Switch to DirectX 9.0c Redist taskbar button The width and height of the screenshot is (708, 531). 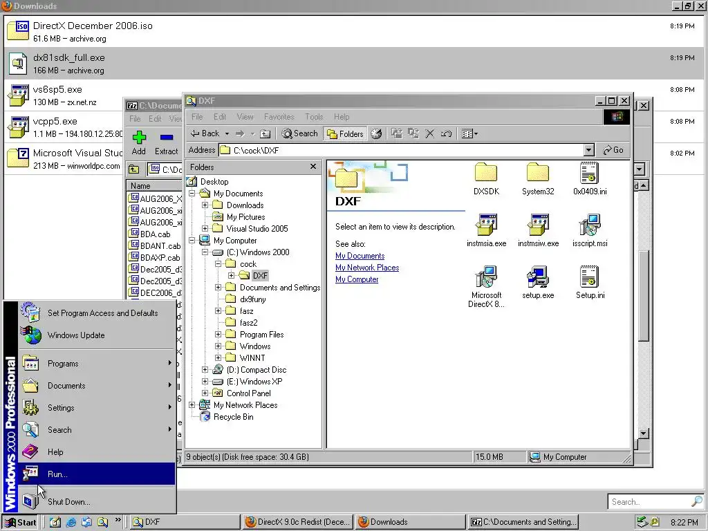pyautogui.click(x=297, y=522)
